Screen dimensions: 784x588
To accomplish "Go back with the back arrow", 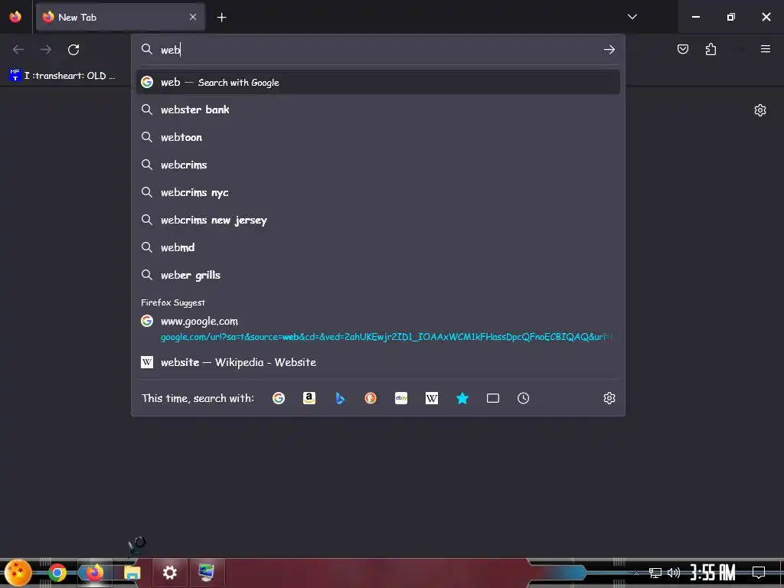I will click(18, 50).
